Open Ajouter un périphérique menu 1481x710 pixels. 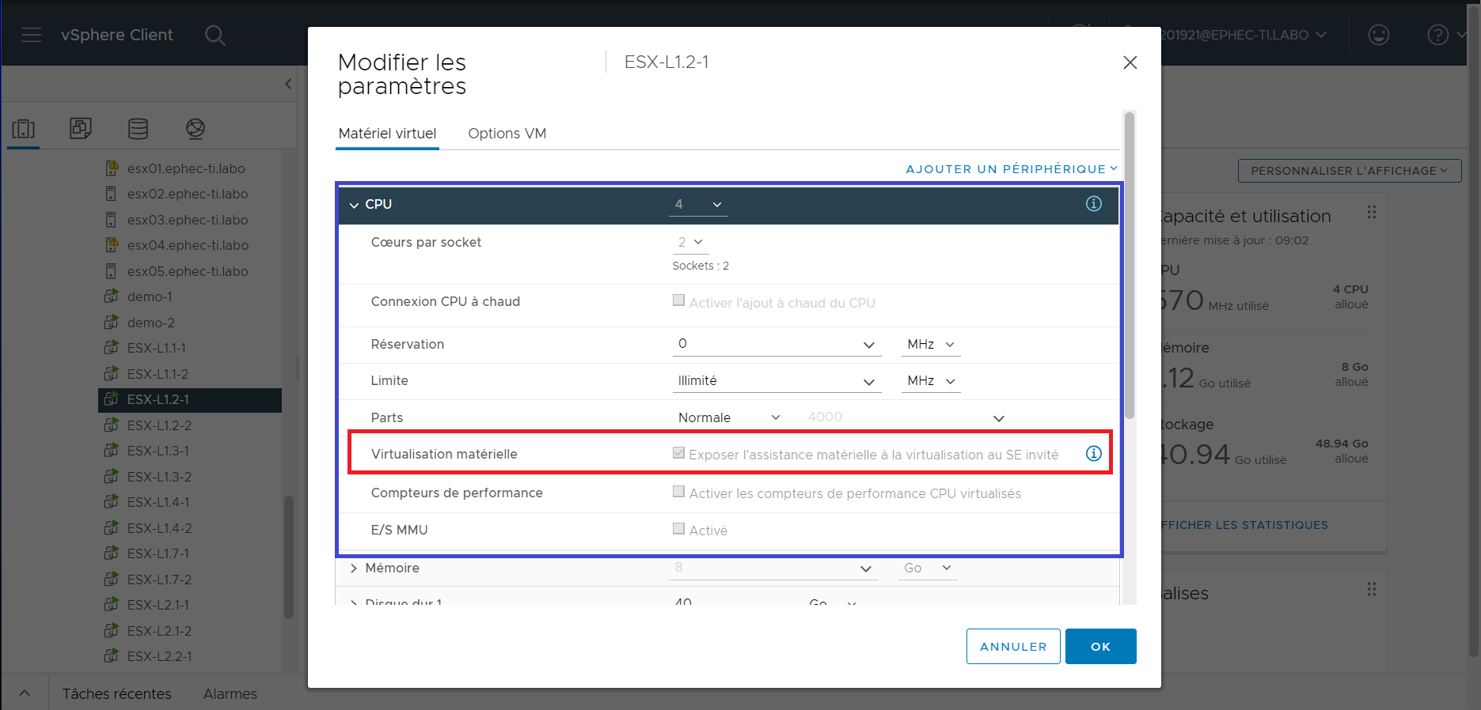click(x=1012, y=169)
